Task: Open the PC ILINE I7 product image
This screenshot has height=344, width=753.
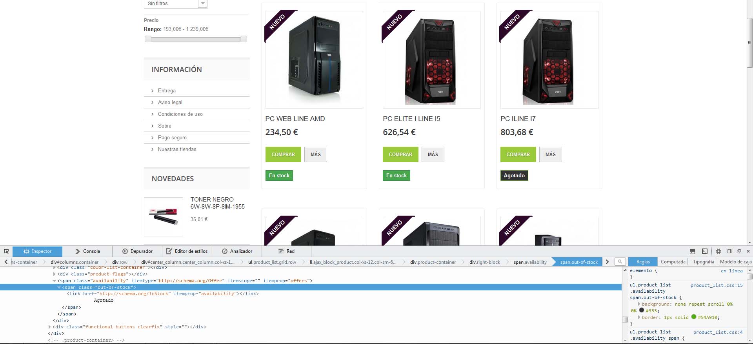Action: pos(549,60)
